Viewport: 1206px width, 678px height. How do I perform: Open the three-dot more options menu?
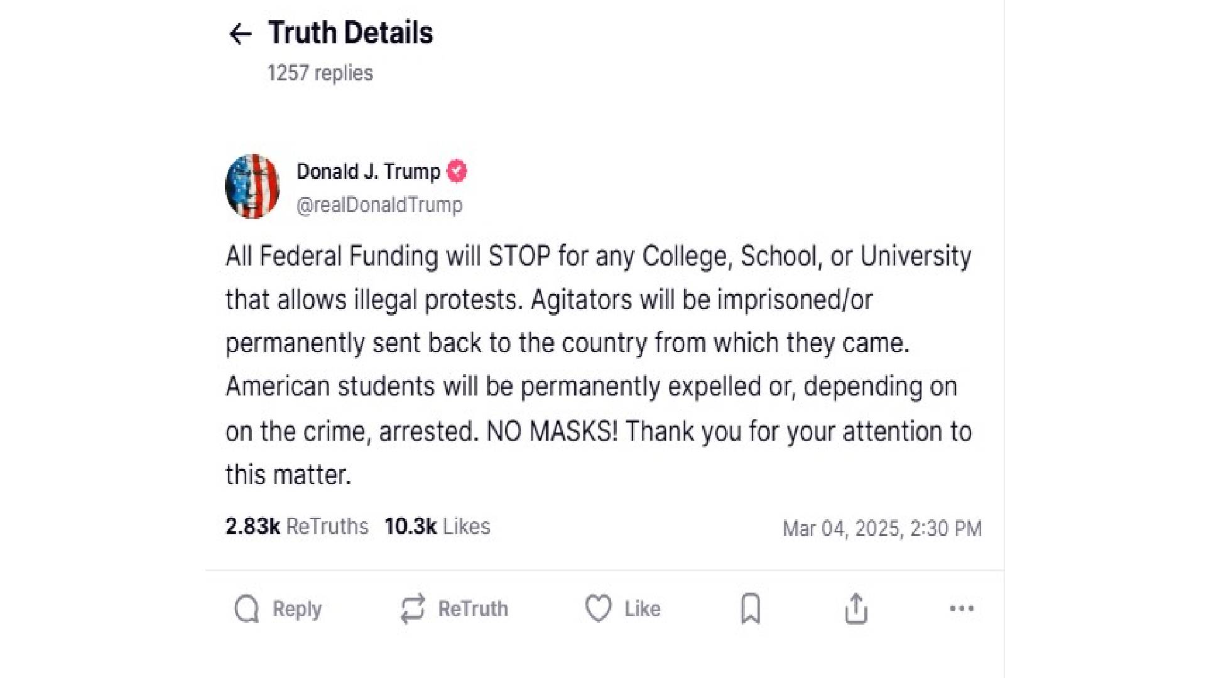coord(962,608)
